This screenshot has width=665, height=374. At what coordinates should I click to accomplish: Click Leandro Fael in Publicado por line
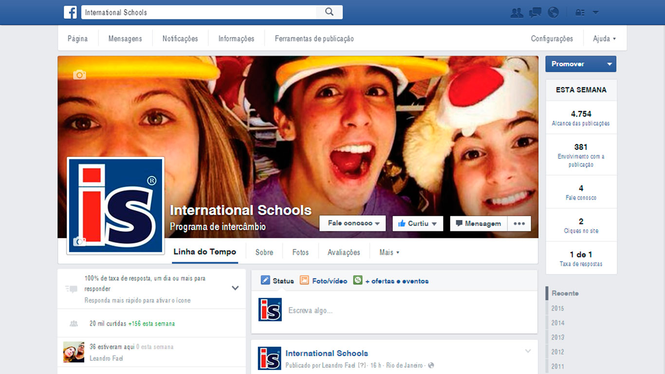click(339, 365)
